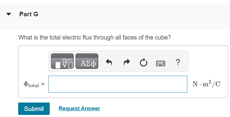Click empty toolbar area beside help icon
230x117 pixels.
click(x=184, y=61)
